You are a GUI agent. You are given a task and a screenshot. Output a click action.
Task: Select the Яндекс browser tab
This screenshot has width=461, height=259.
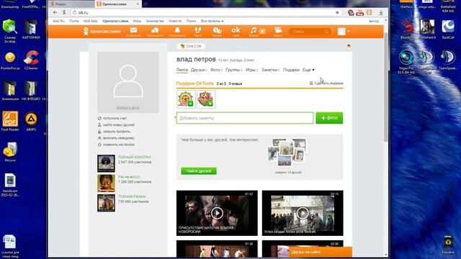pyautogui.click(x=71, y=4)
